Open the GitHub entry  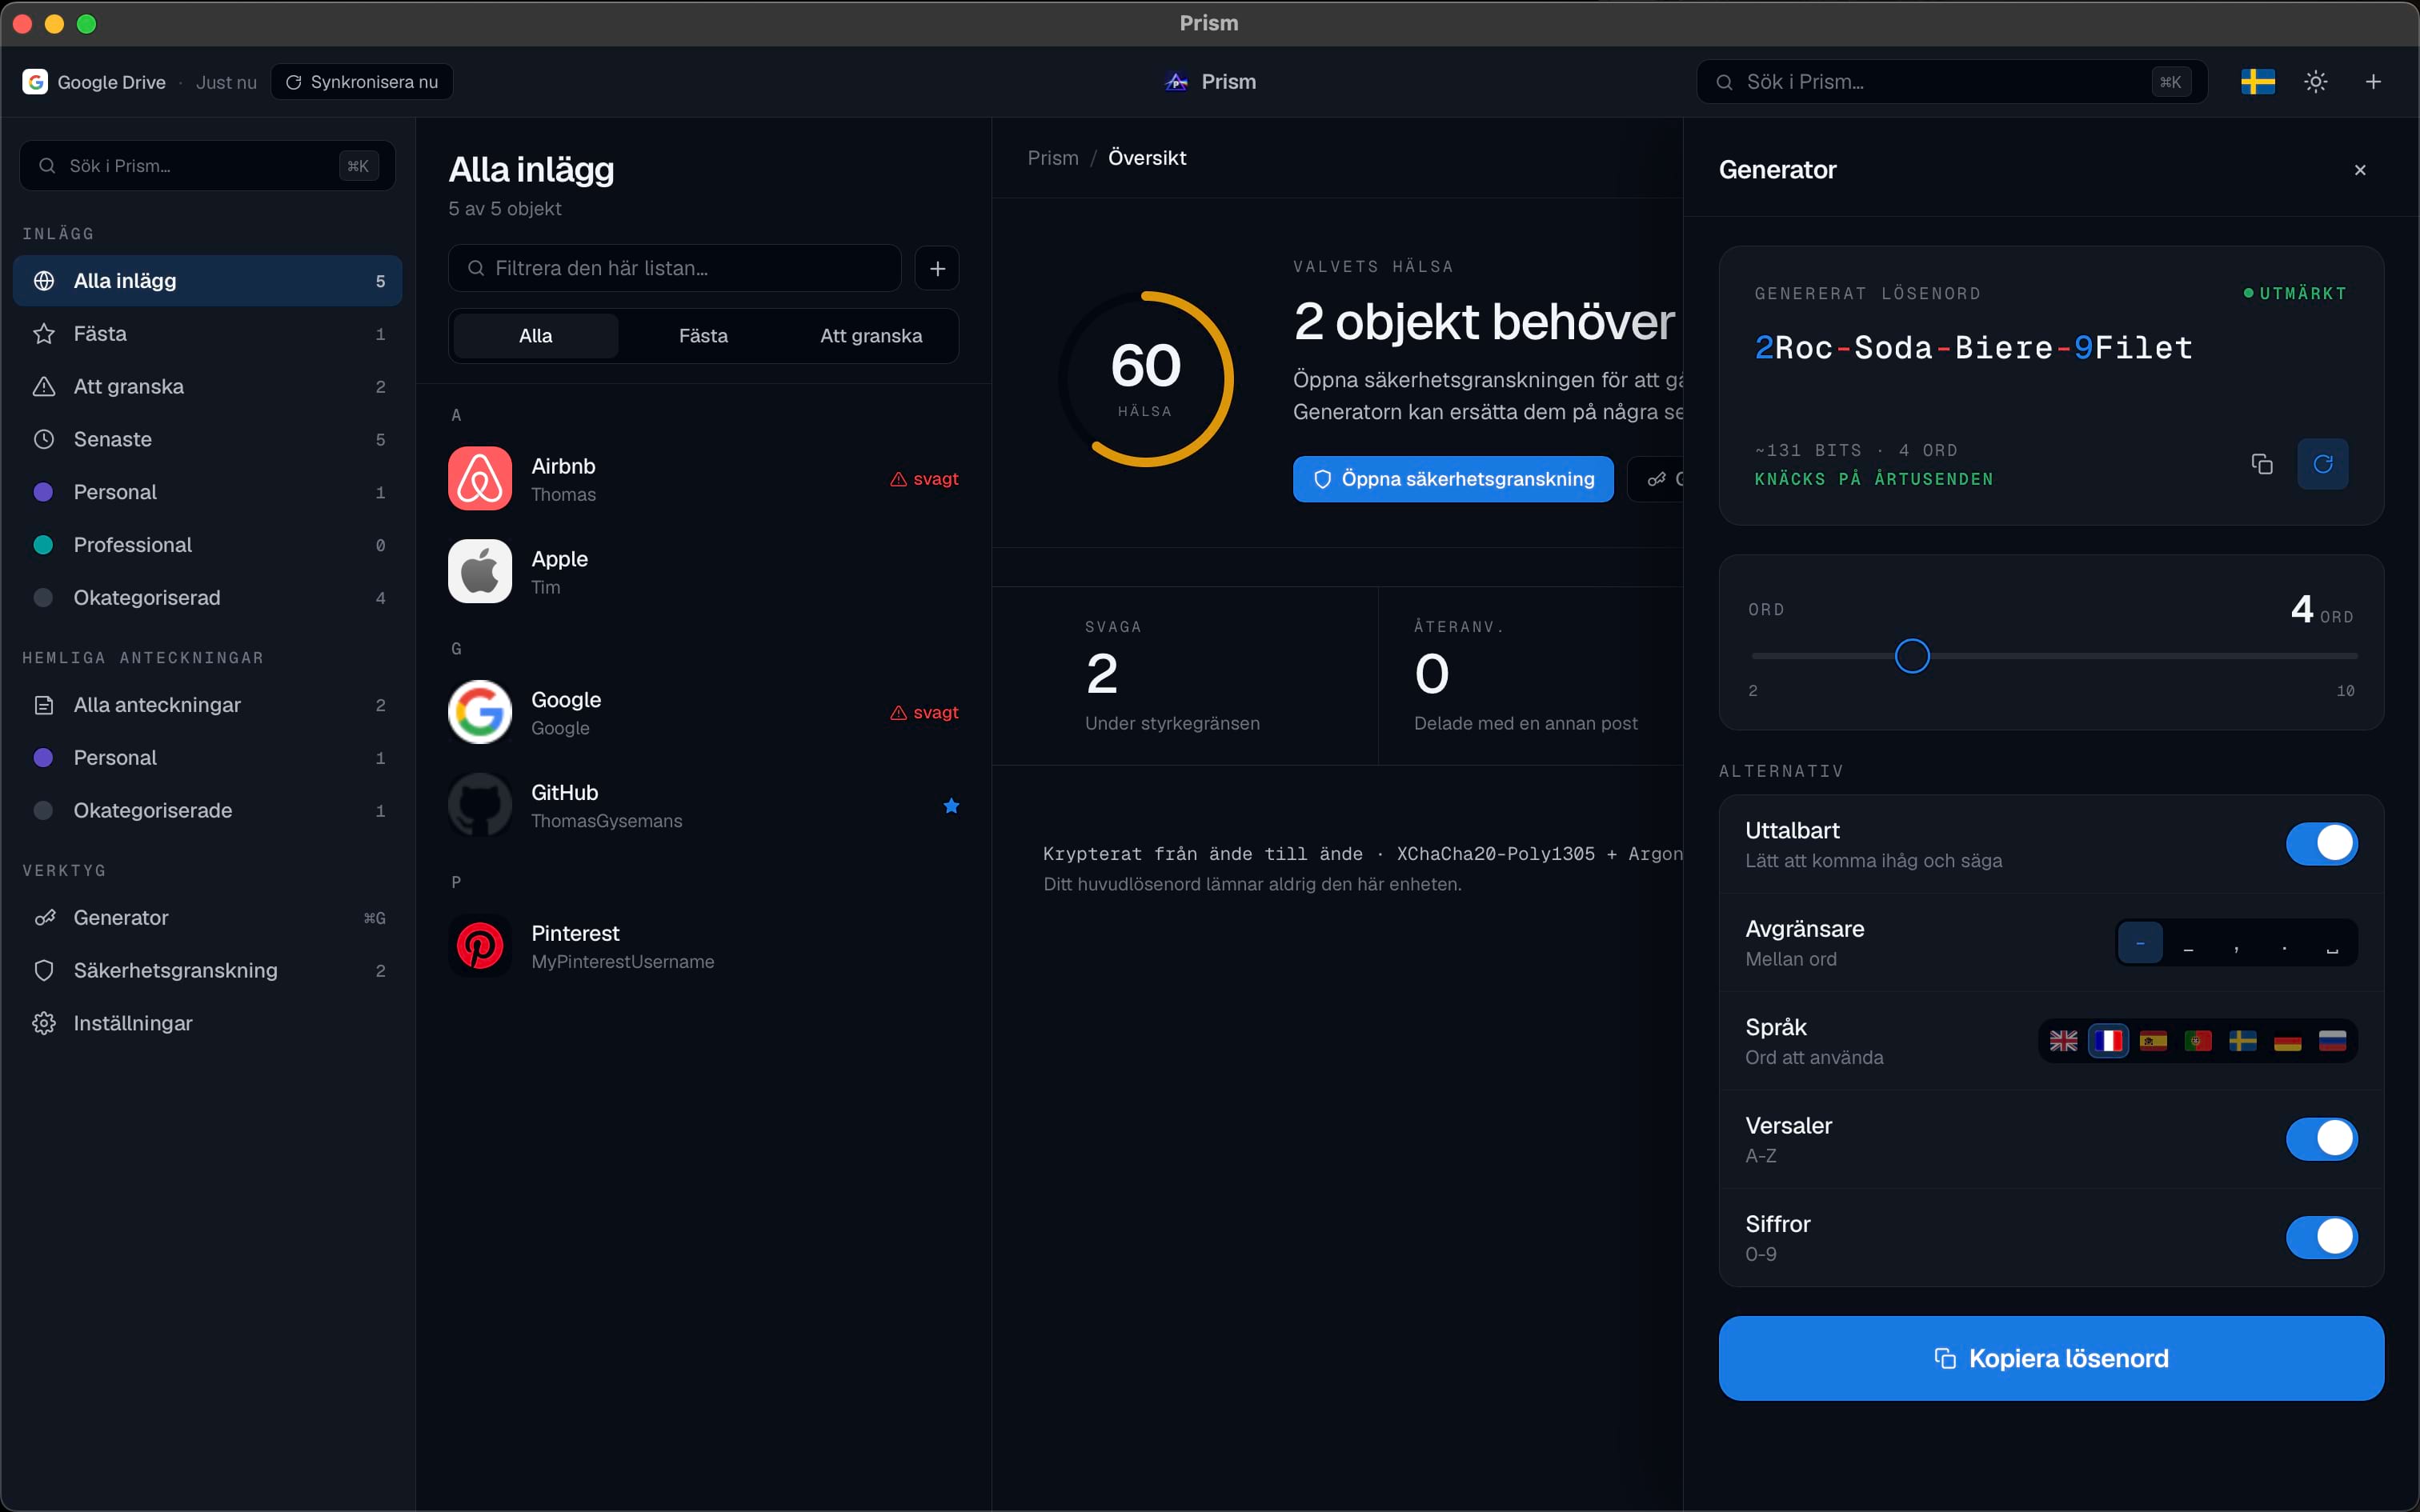703,806
